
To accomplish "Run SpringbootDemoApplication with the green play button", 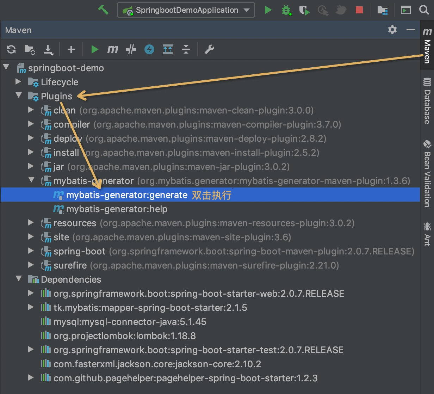I will [x=268, y=10].
